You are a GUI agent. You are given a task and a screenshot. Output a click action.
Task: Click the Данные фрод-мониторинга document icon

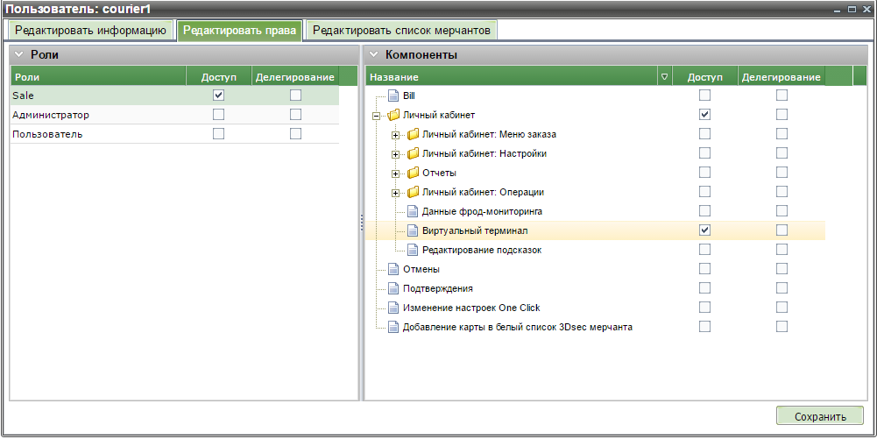(413, 211)
